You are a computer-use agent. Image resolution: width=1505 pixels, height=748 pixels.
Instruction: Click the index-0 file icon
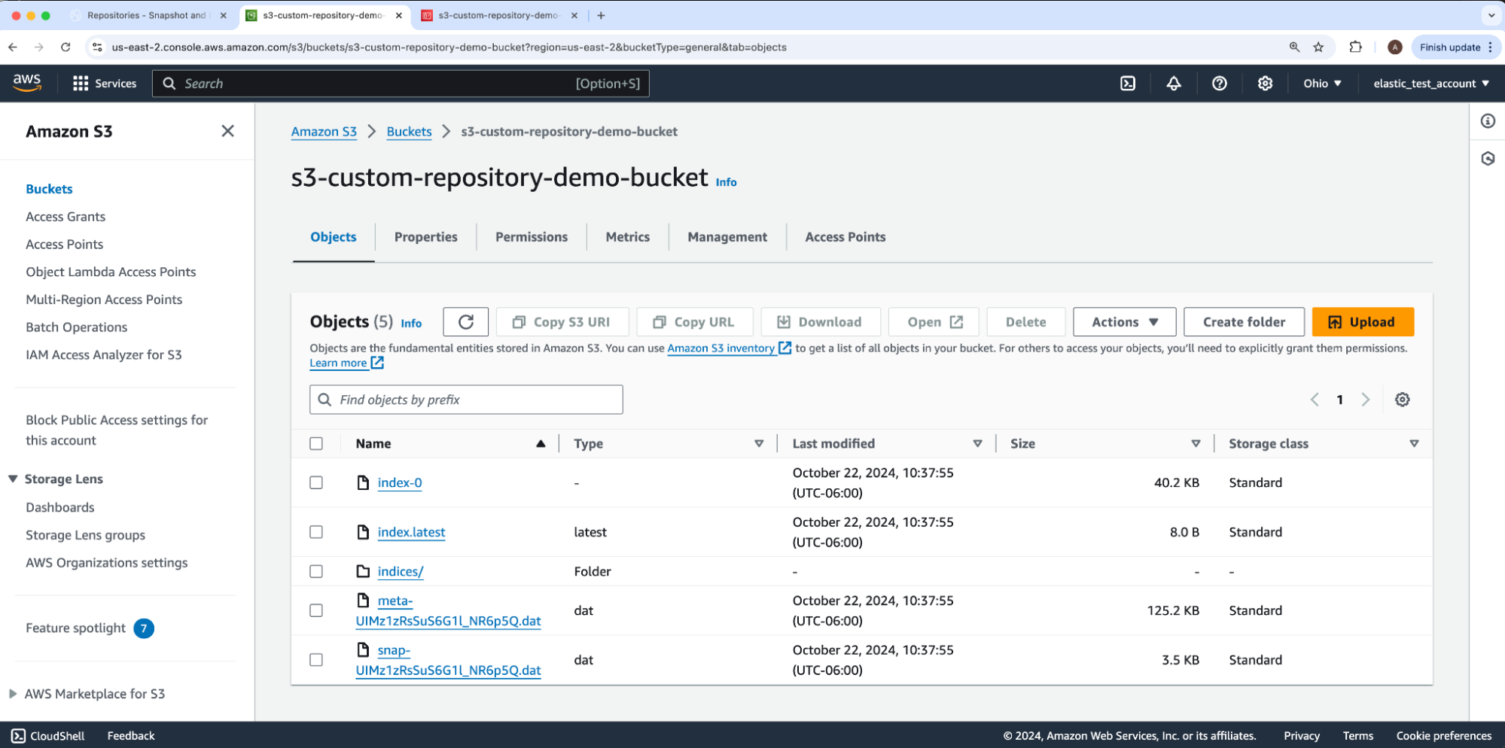(363, 482)
